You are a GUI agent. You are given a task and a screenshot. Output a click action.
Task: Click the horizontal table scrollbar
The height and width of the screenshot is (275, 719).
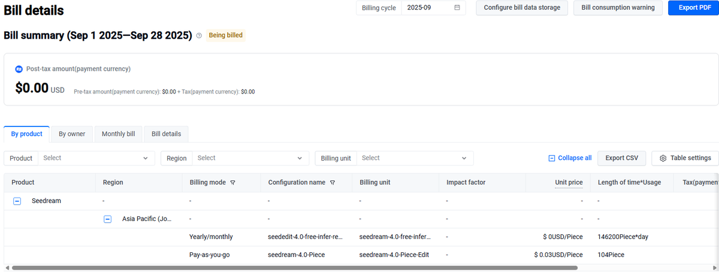coord(294,268)
